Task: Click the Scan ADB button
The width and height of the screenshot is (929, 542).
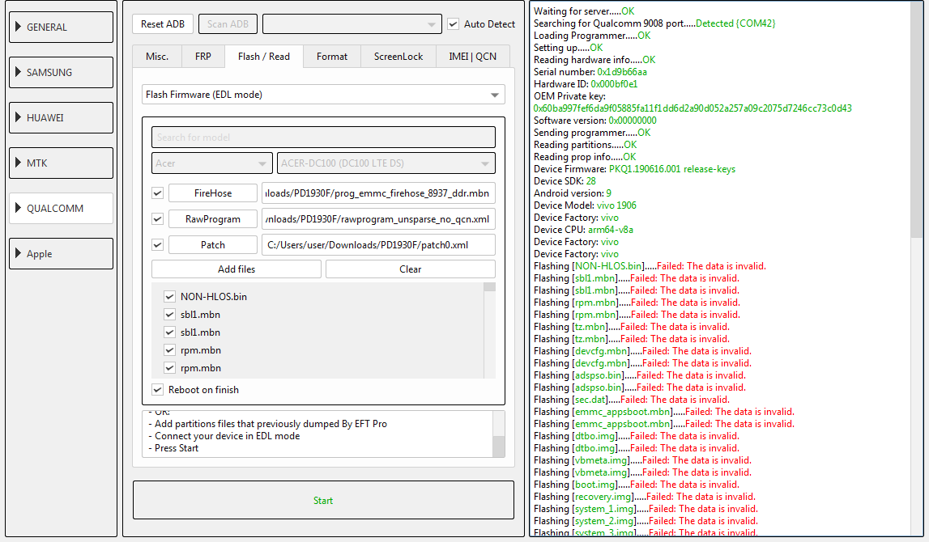Action: click(228, 24)
